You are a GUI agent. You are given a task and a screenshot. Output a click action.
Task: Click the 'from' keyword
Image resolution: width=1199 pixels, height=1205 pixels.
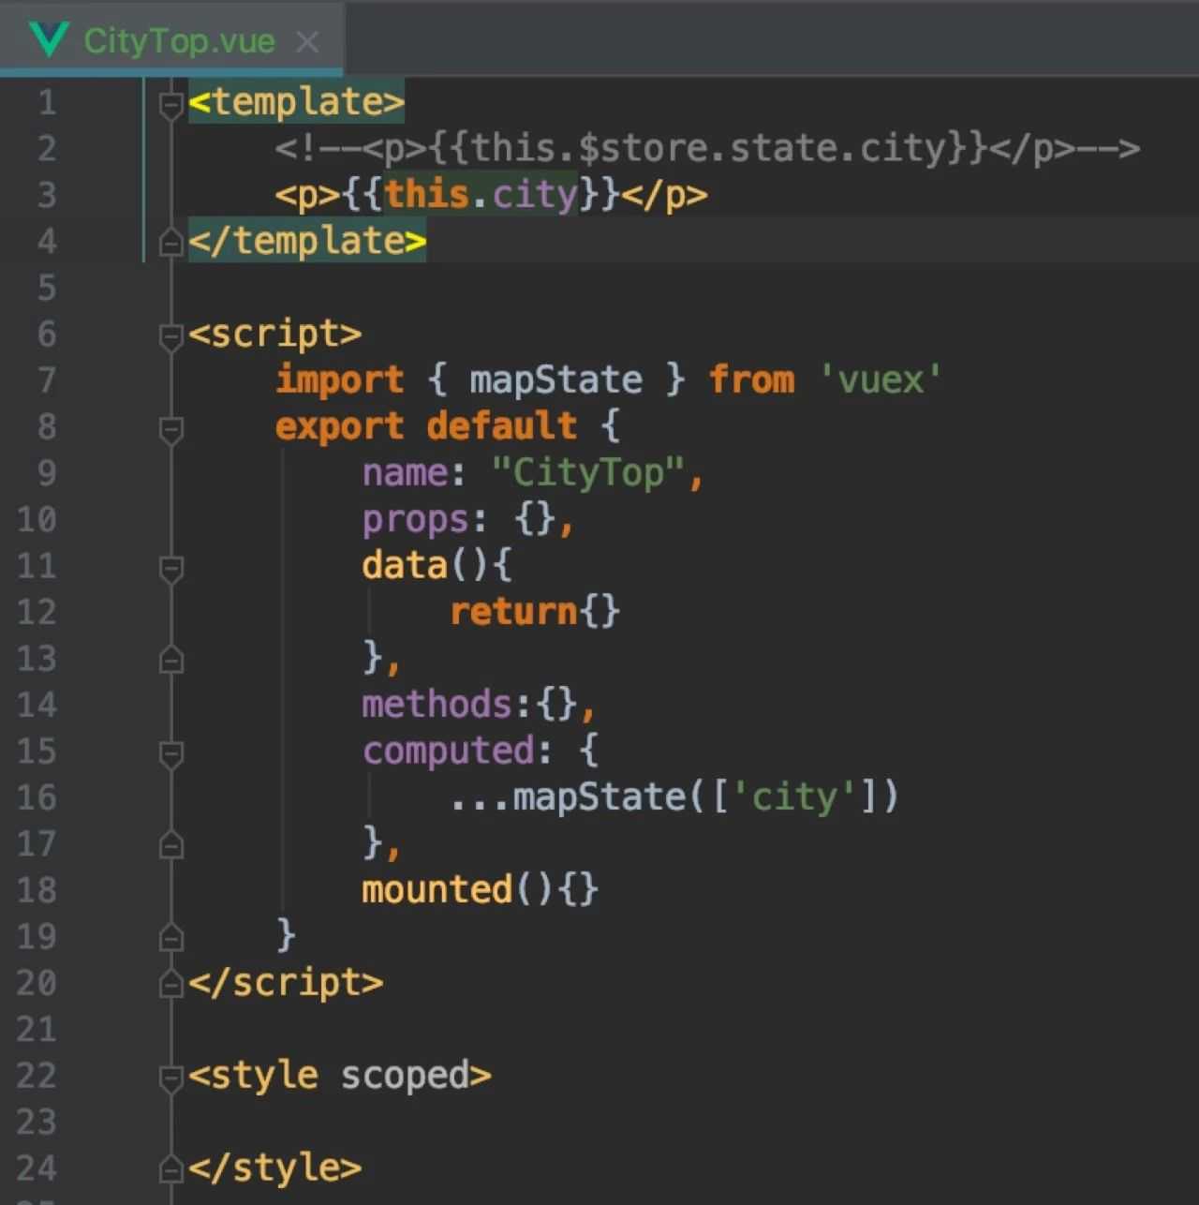751,379
